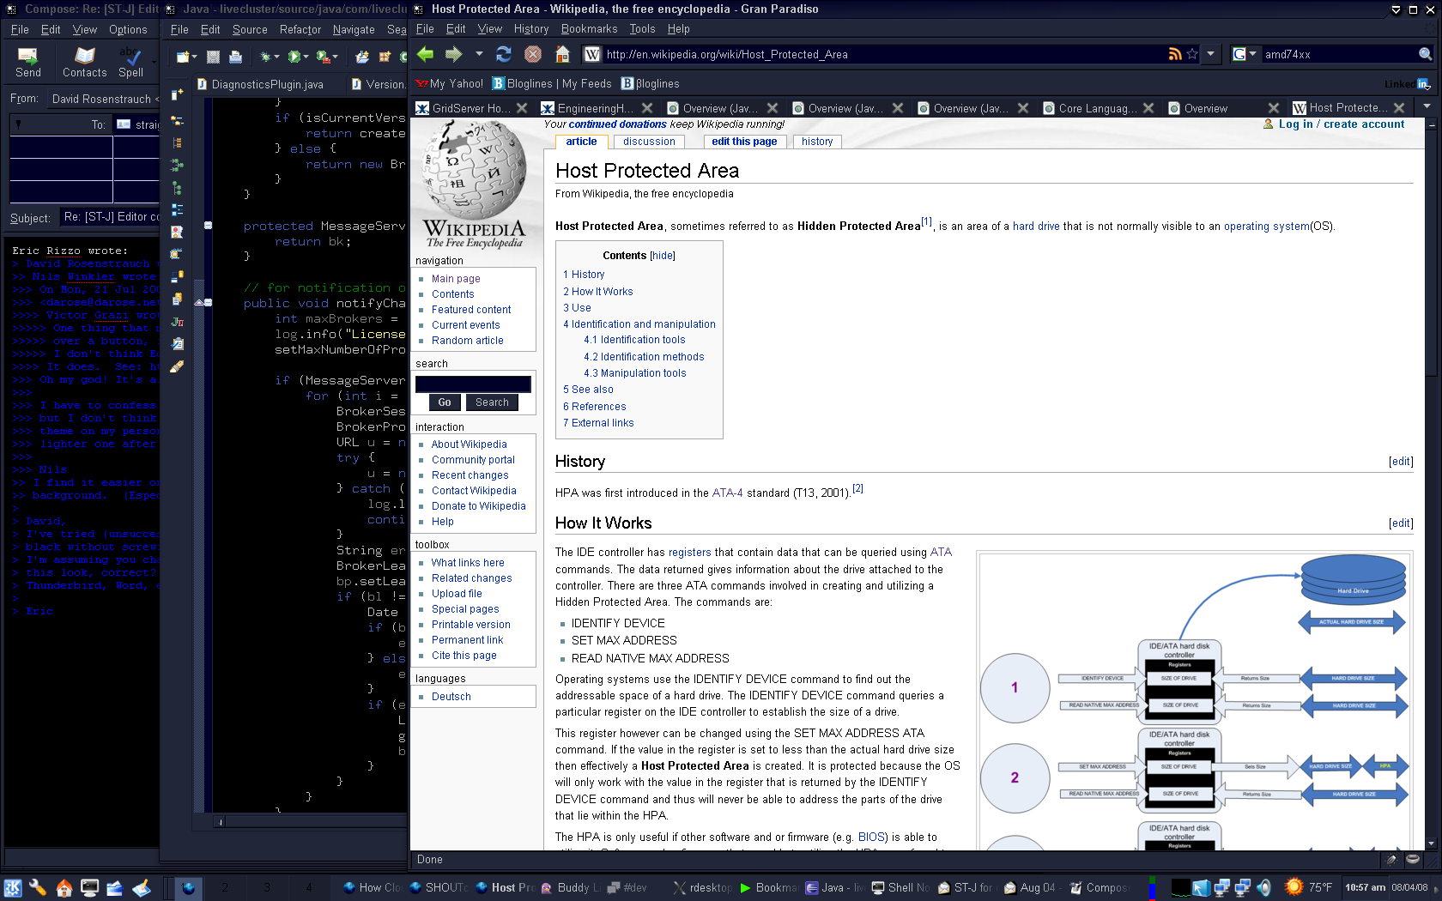1442x901 pixels.
Task: Open the Options menu in Compose window
Action: click(x=128, y=29)
